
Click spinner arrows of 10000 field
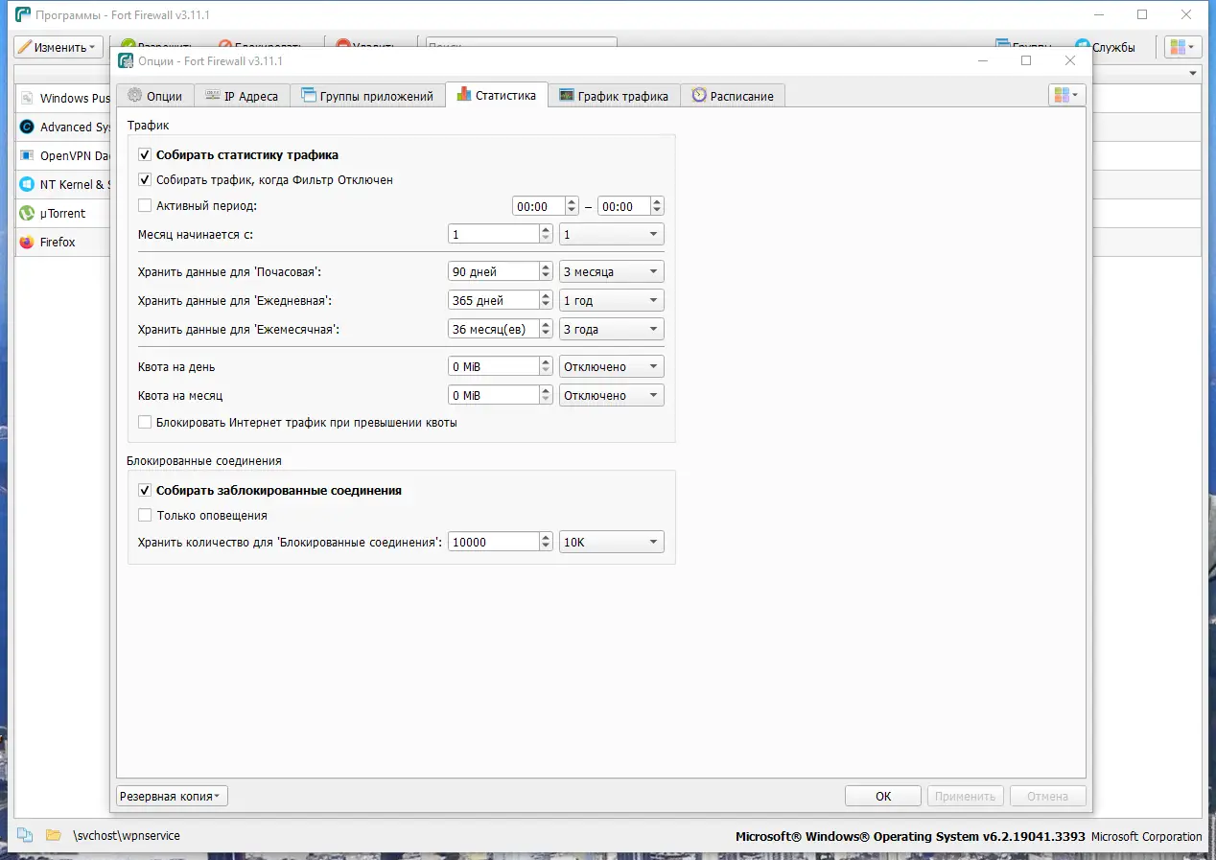tap(547, 542)
